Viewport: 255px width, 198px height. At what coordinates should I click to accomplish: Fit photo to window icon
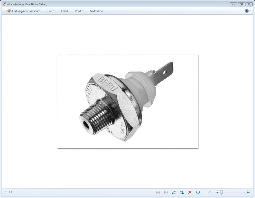210,192
